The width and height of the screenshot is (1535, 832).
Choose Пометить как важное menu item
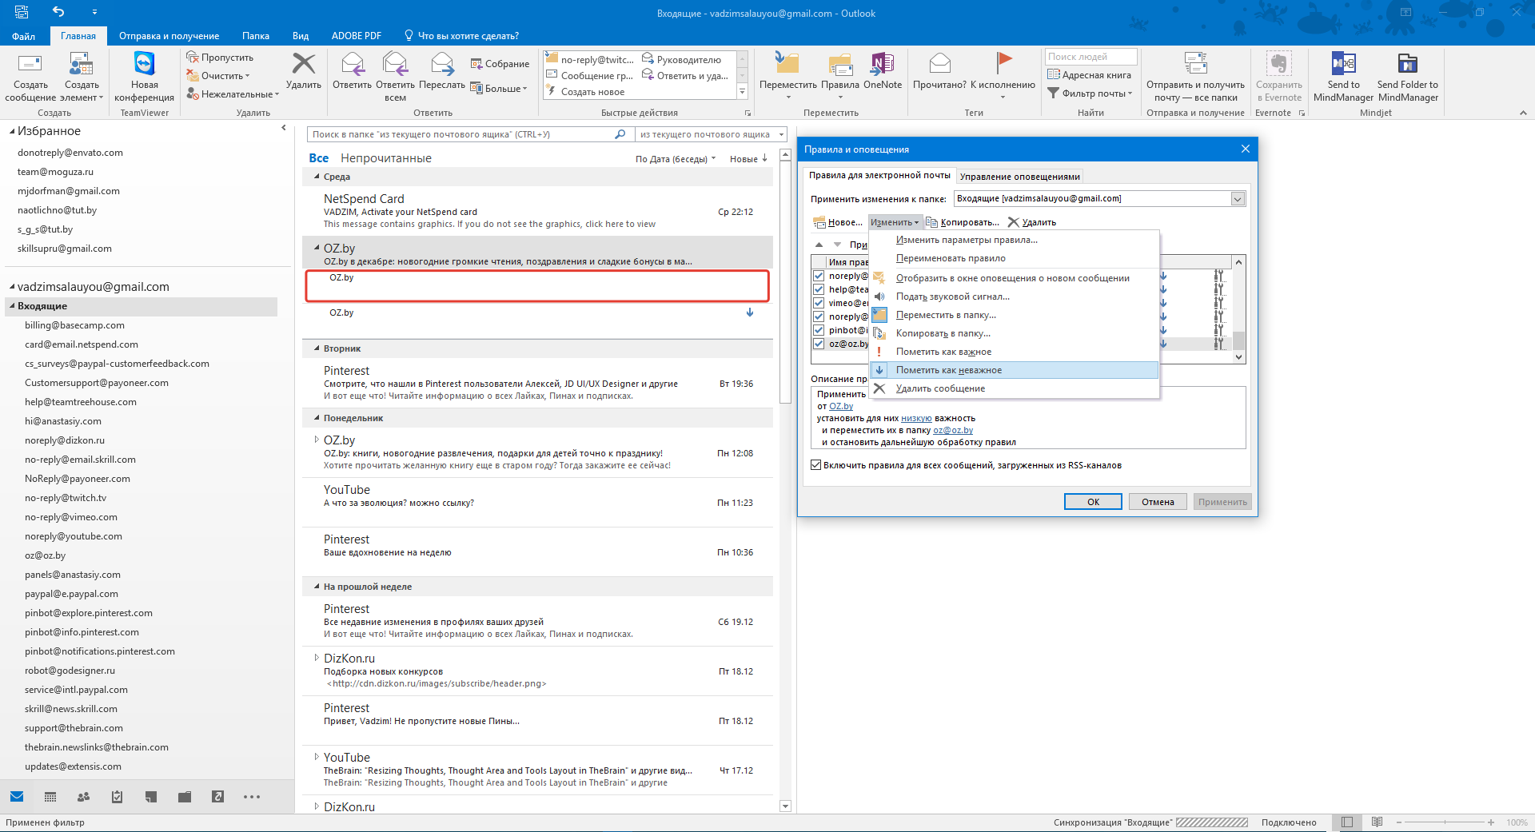click(1014, 352)
